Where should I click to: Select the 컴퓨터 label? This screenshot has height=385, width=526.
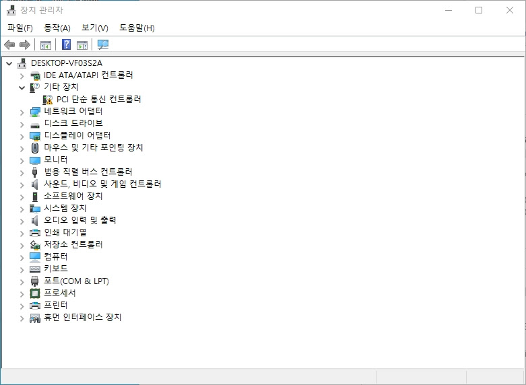56,256
